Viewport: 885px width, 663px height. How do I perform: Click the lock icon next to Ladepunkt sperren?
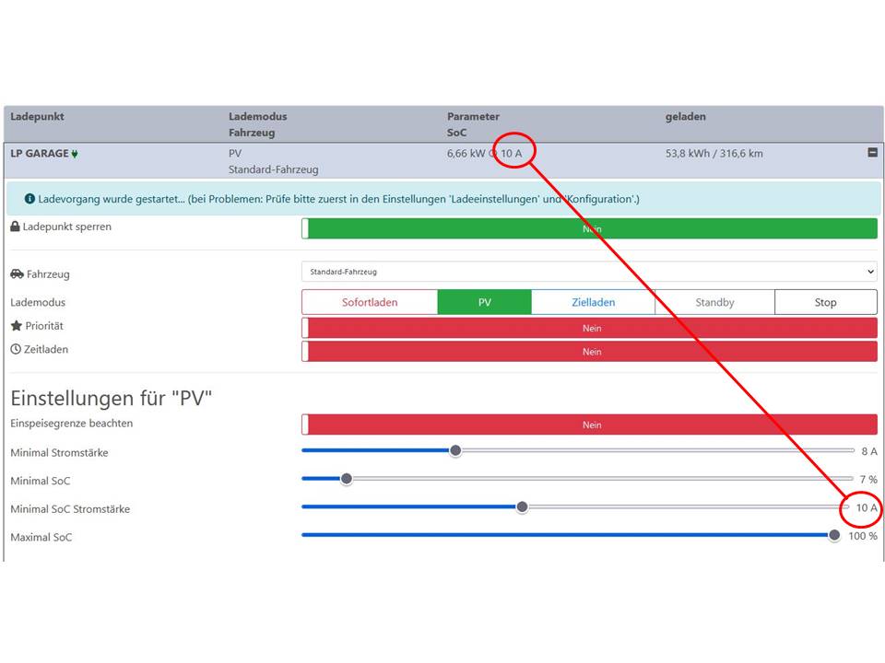coord(16,227)
